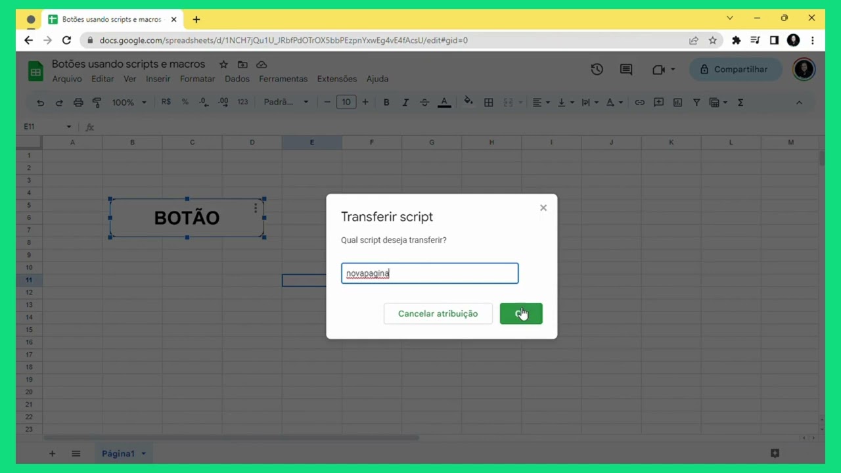Open the text color picker
The image size is (841, 473).
coord(444,102)
